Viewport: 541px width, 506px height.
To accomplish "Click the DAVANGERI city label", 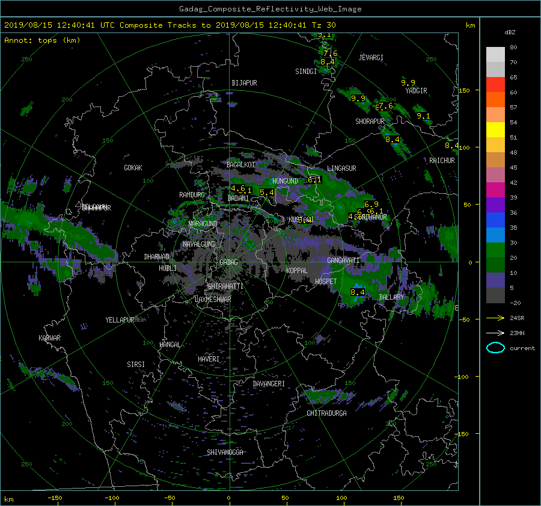I will [269, 384].
